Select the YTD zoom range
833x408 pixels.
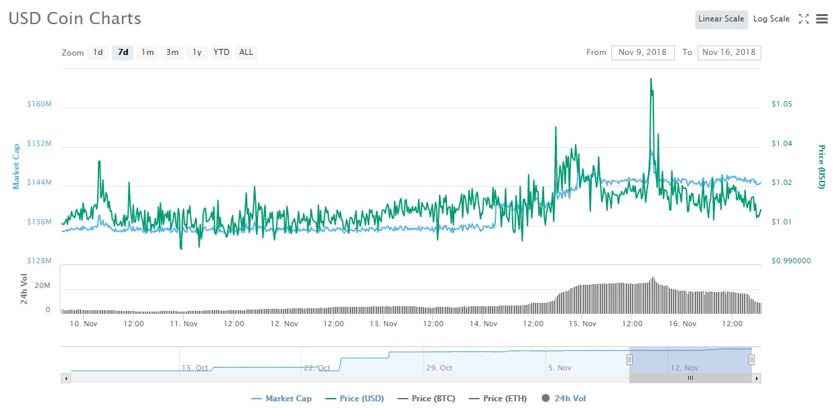click(x=221, y=52)
